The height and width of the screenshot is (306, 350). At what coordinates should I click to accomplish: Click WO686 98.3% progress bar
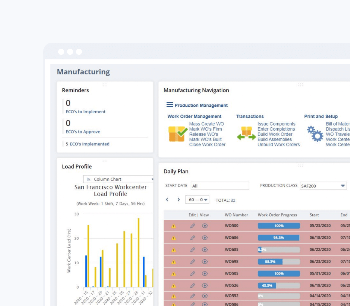coord(279,238)
